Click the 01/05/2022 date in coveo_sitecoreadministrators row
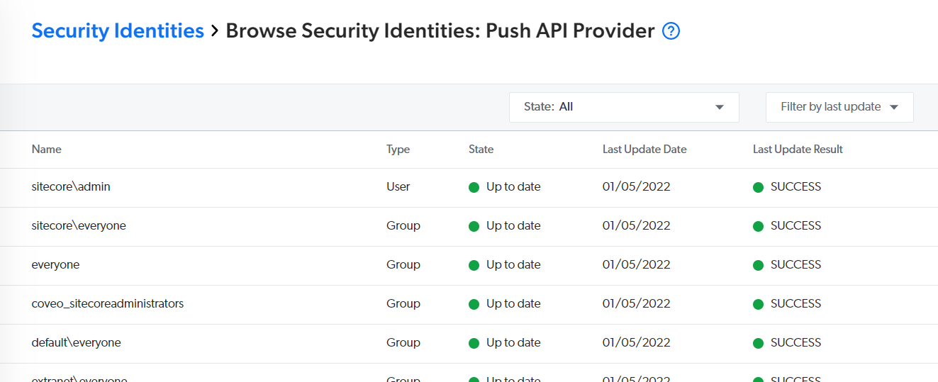This screenshot has height=382, width=938. coord(637,304)
